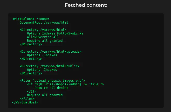Click Options -Indexes under the public directory
171x112 pixels.
pos(42,70)
